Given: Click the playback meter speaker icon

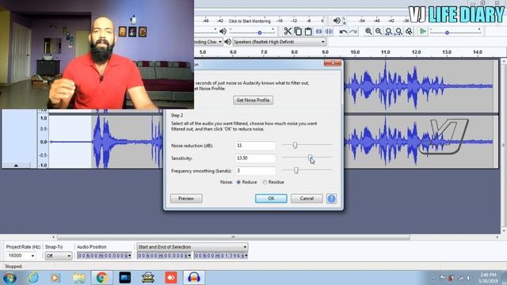Looking at the screenshot, I should (x=337, y=21).
